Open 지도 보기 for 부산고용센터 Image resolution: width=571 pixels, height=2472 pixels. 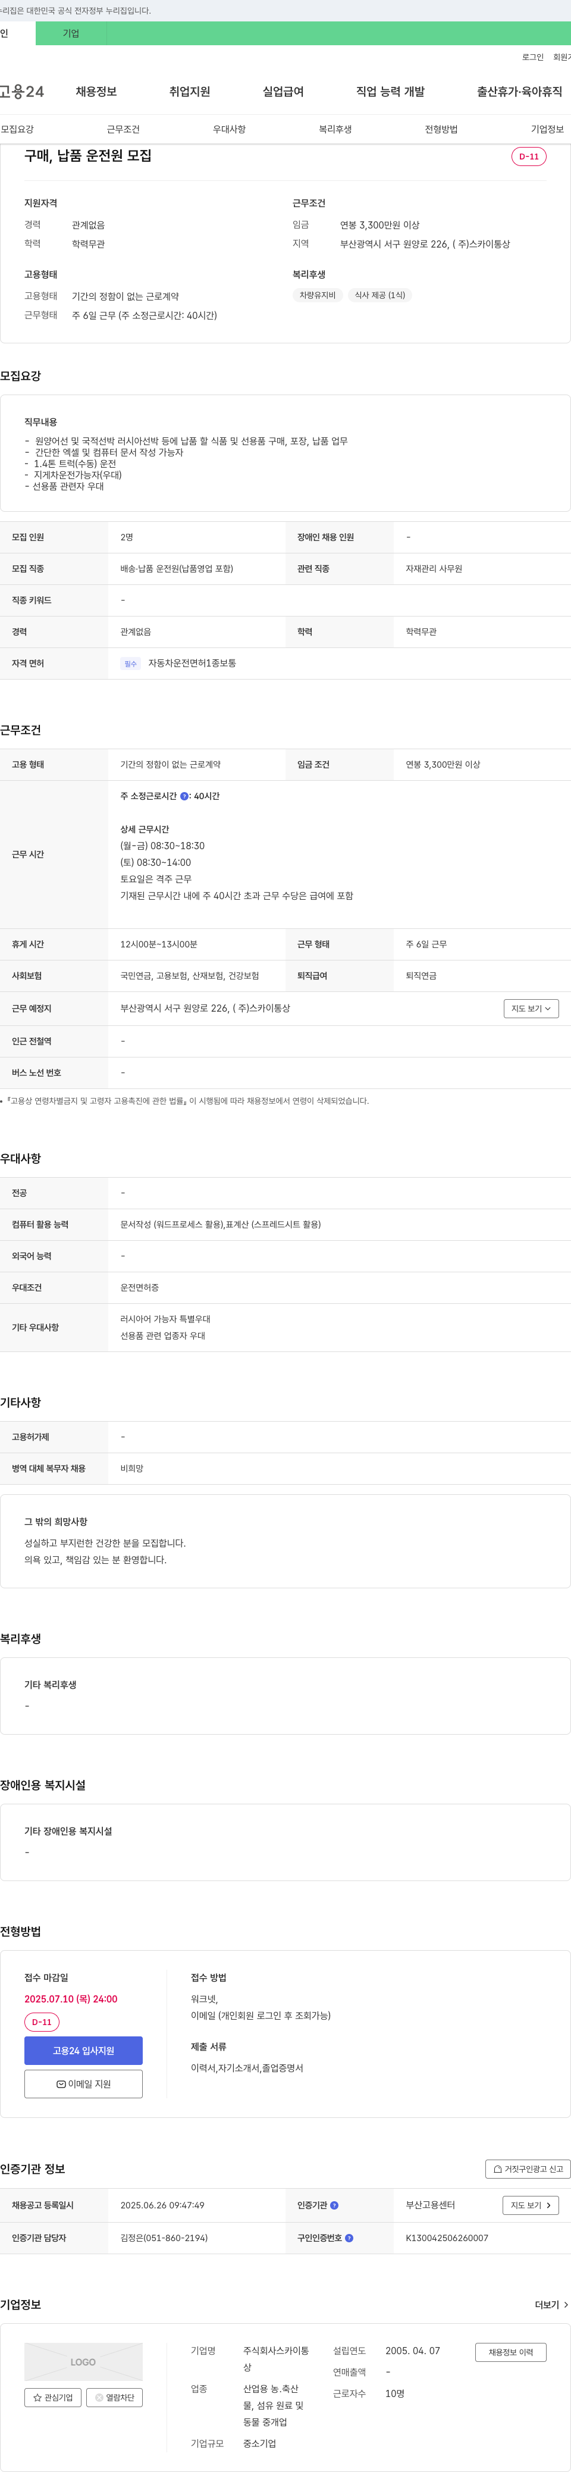click(x=531, y=2206)
